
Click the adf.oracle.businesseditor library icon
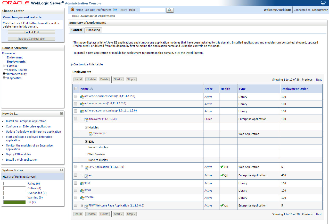[x=82, y=97]
